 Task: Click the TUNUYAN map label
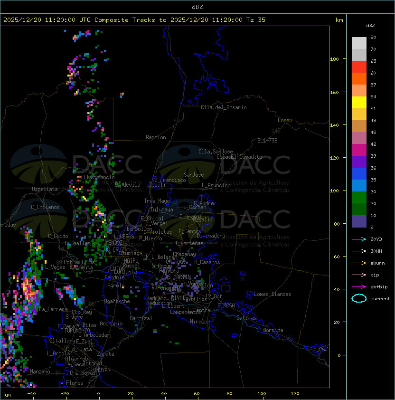pyautogui.click(x=101, y=370)
